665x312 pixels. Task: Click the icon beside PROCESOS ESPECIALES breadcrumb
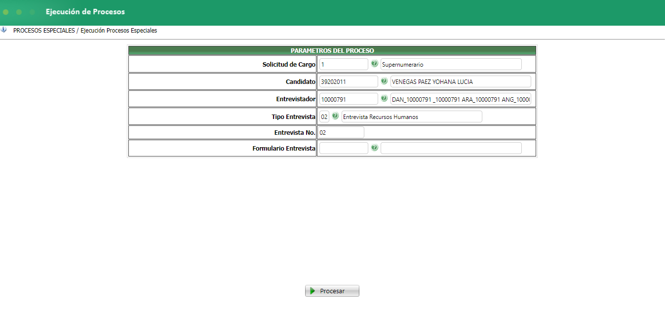click(4, 30)
